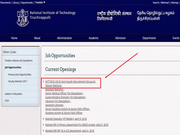Image resolution: width=180 pixels, height=135 pixels.
Task: Click the Current Openings heading
Action: point(61,70)
